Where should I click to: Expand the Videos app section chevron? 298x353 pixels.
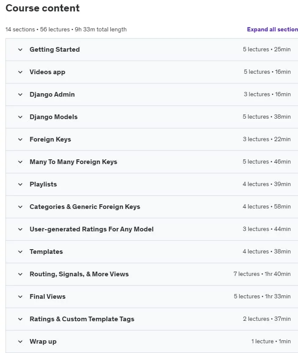[x=20, y=72]
